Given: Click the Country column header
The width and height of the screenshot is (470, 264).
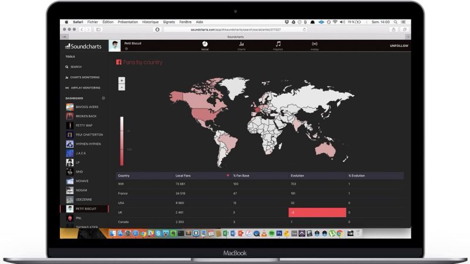Looking at the screenshot, I should point(124,175).
